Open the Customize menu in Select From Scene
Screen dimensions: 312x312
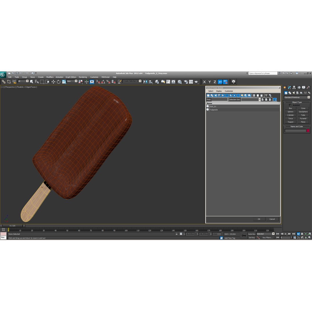(229, 91)
